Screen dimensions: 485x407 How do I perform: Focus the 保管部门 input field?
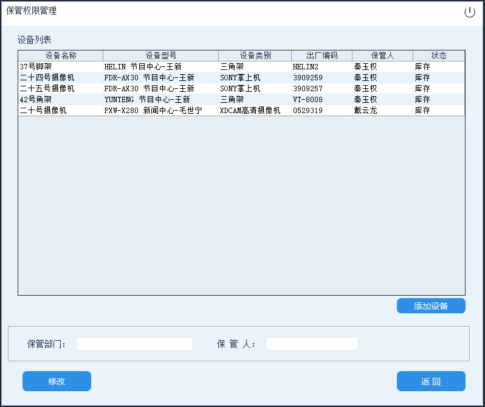(134, 344)
